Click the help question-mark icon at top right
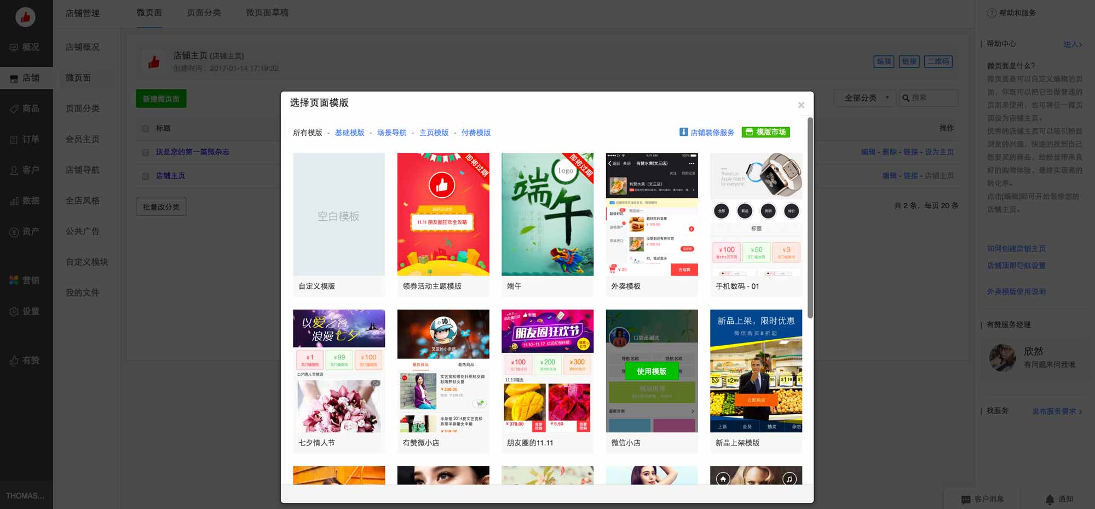The image size is (1095, 509). tap(992, 13)
